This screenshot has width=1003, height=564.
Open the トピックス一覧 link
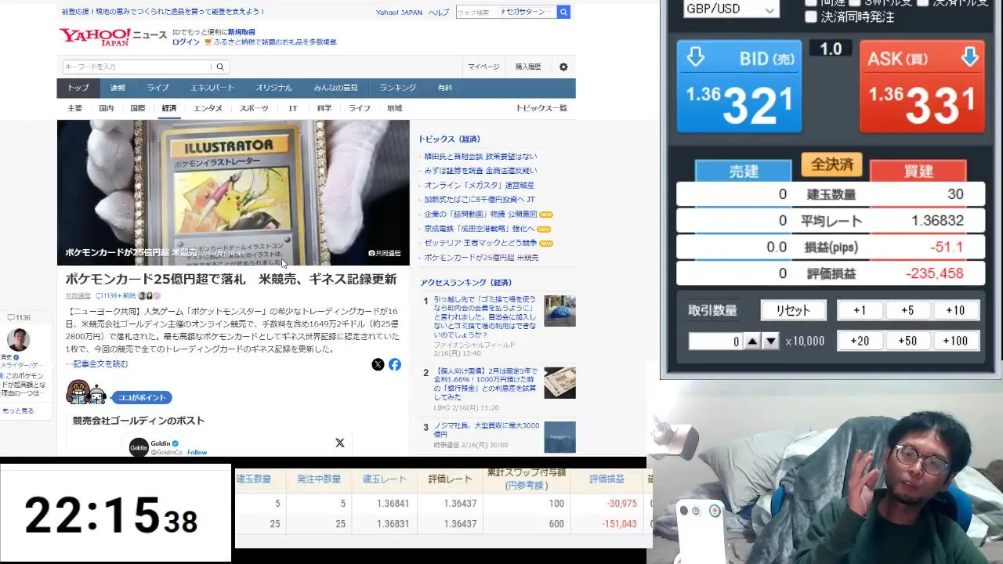coord(541,109)
